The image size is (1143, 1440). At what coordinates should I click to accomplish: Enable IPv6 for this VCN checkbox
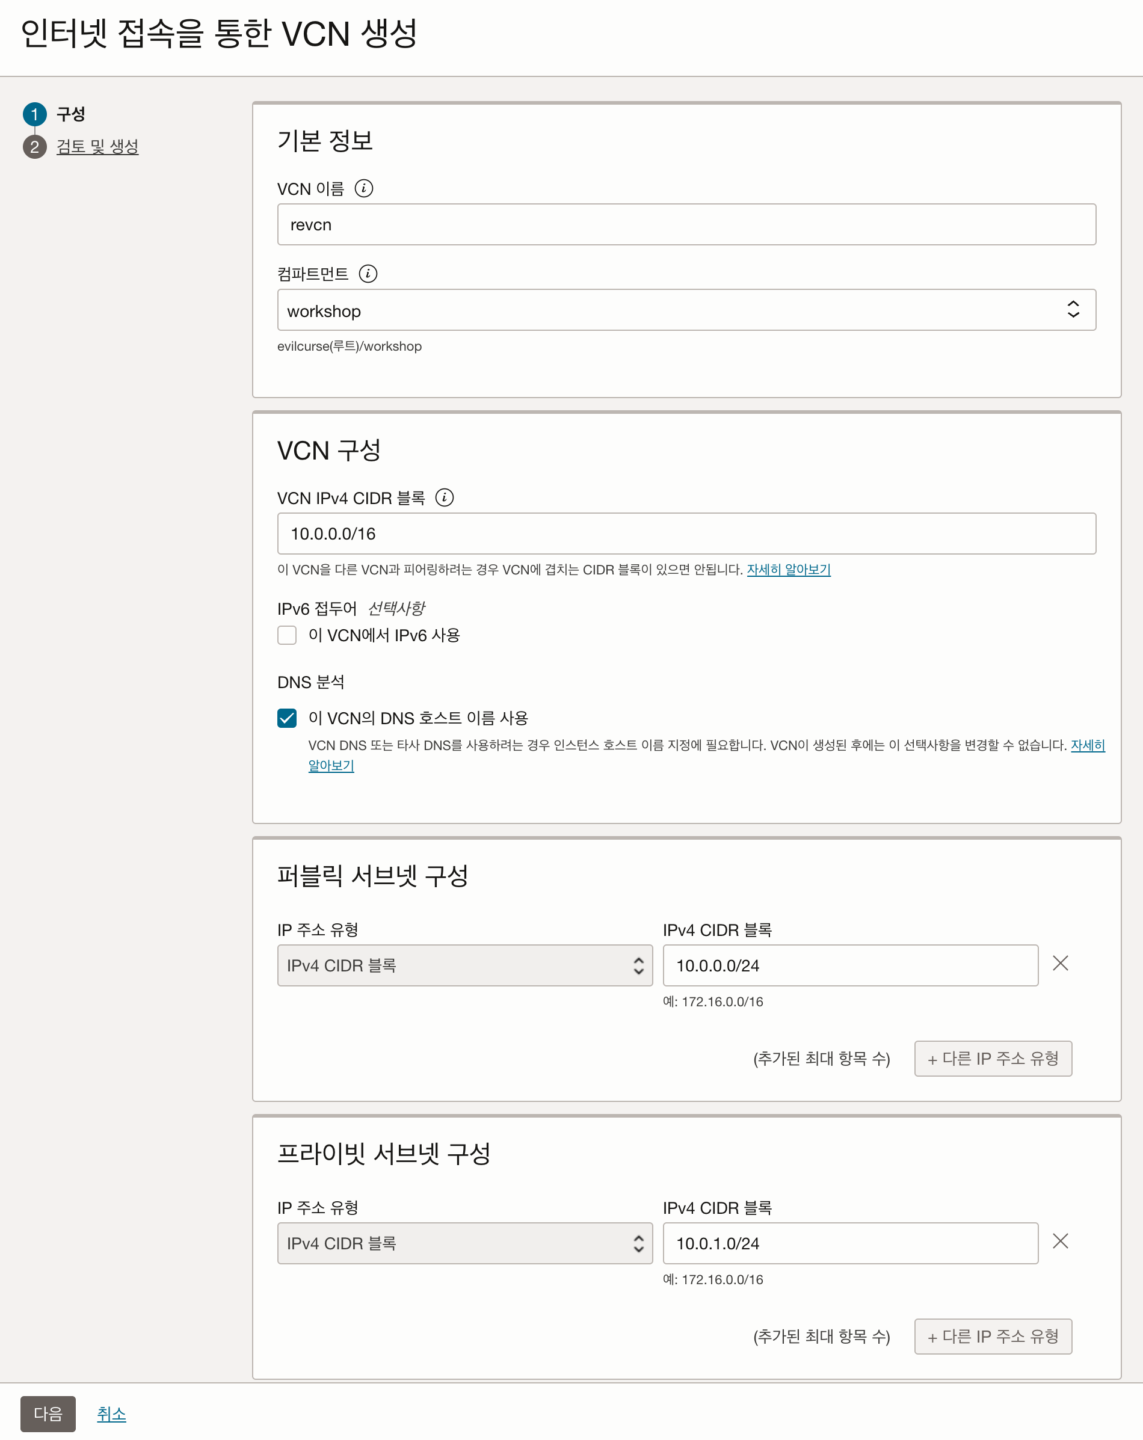point(287,635)
